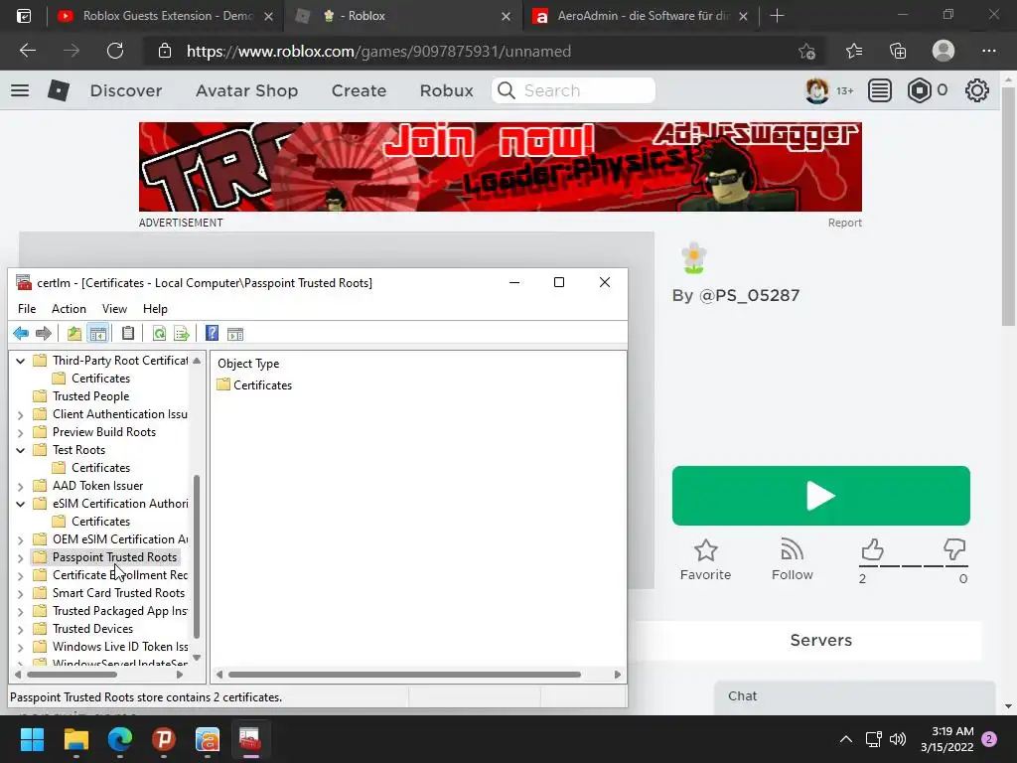Screen dimensions: 1017x763
Task: Select Trusted Packaged App Installation store
Action: coord(120,611)
